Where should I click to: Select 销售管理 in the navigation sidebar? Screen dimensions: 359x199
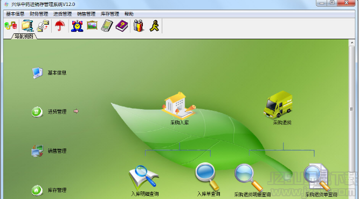57,151
